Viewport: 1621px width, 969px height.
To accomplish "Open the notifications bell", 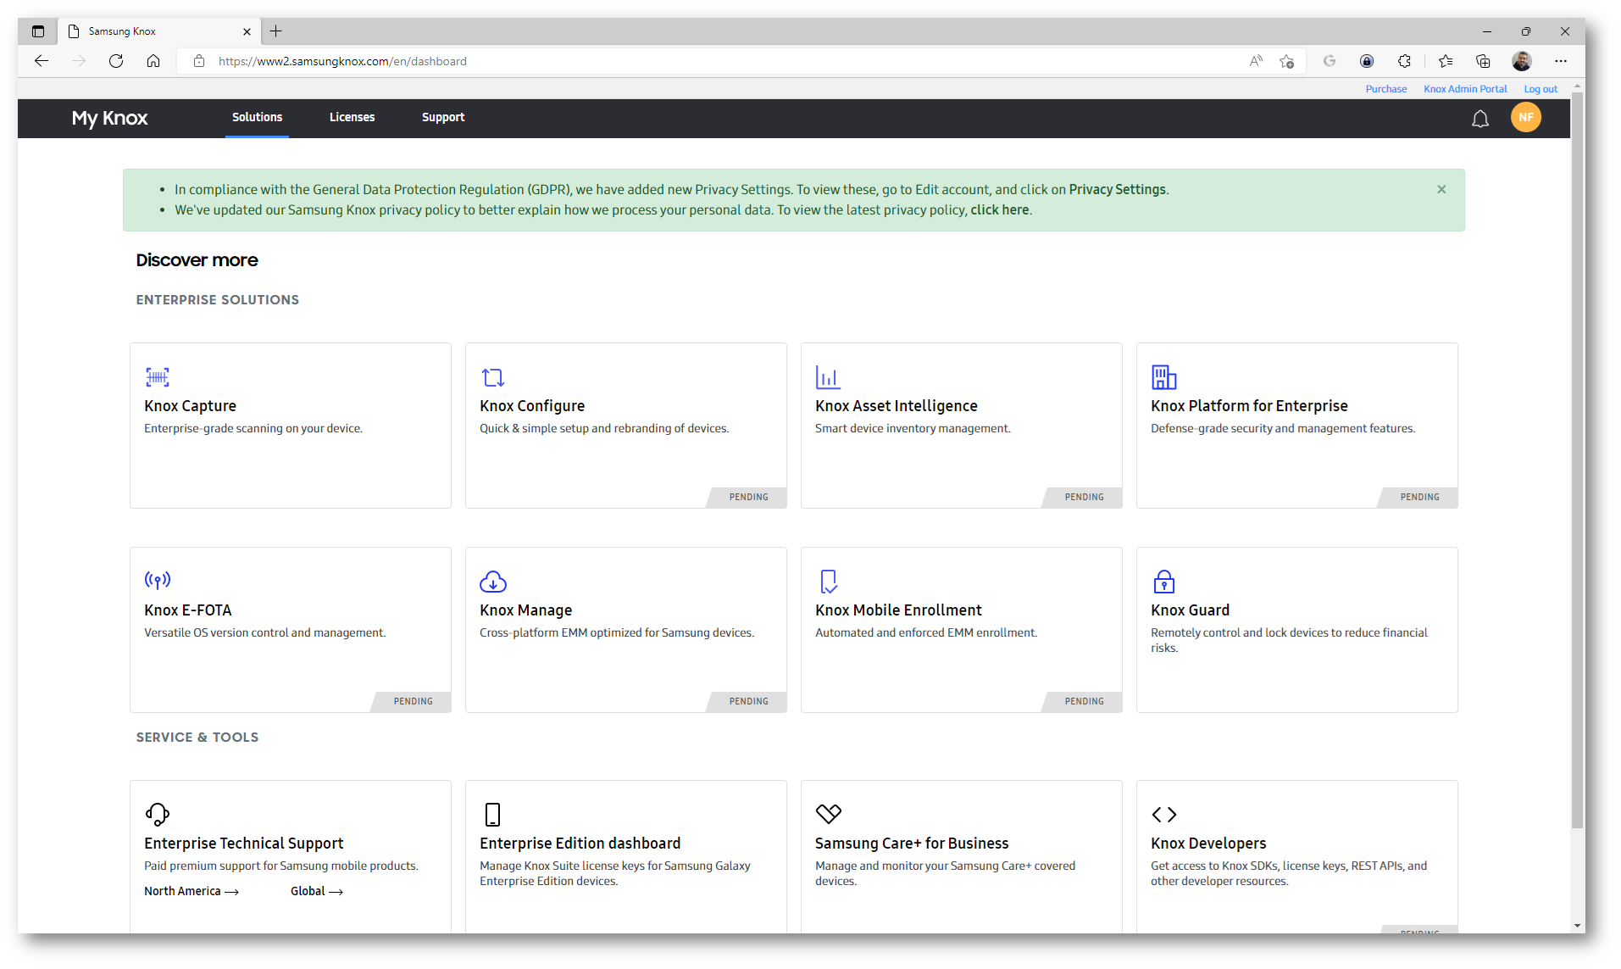I will point(1479,119).
